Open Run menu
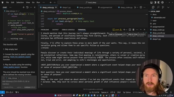174x97 pixels. (x=38, y=2)
